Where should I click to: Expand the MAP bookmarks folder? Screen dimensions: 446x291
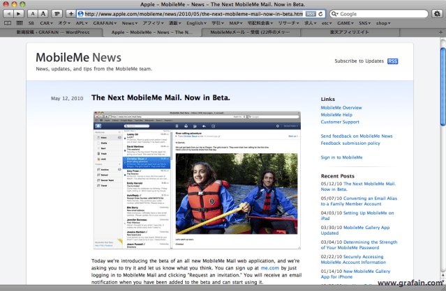point(236,23)
